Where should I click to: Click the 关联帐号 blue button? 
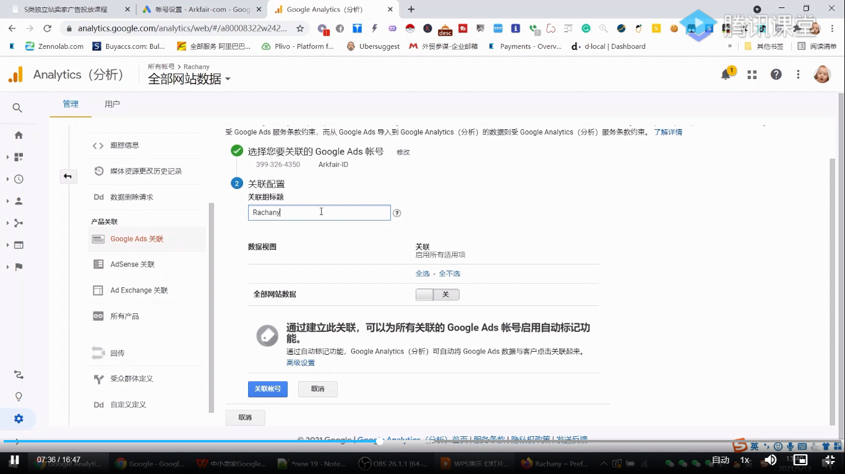(x=267, y=389)
